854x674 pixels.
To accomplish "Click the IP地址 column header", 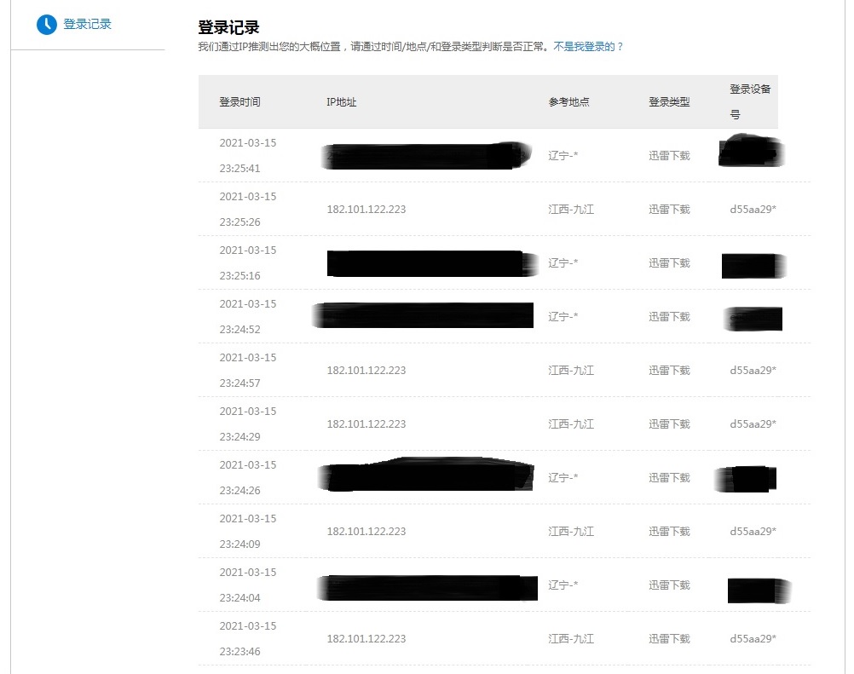I will 341,101.
